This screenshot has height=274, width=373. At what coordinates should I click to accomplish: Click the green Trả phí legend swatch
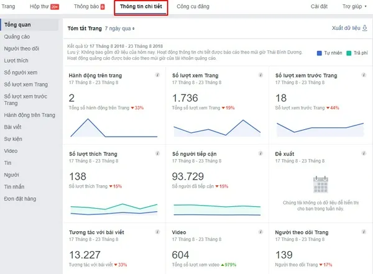coord(349,54)
